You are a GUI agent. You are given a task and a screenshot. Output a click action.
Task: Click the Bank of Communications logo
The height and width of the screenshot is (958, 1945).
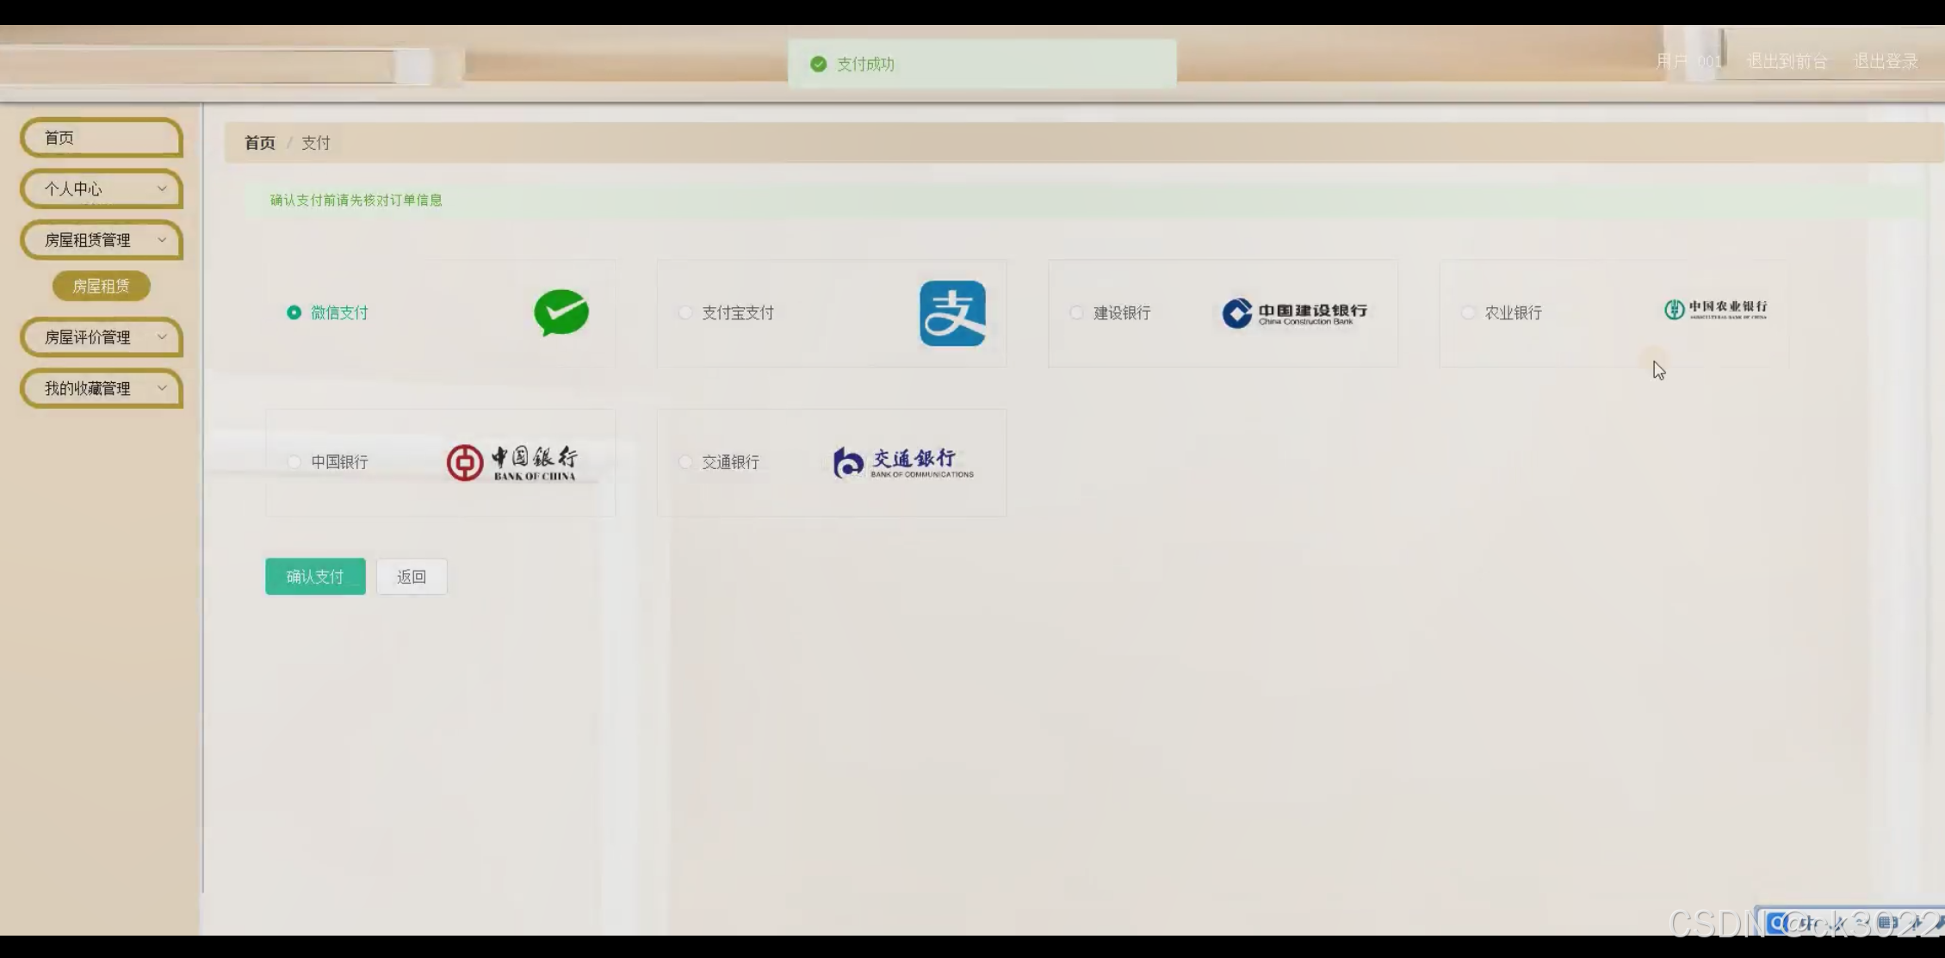click(903, 462)
